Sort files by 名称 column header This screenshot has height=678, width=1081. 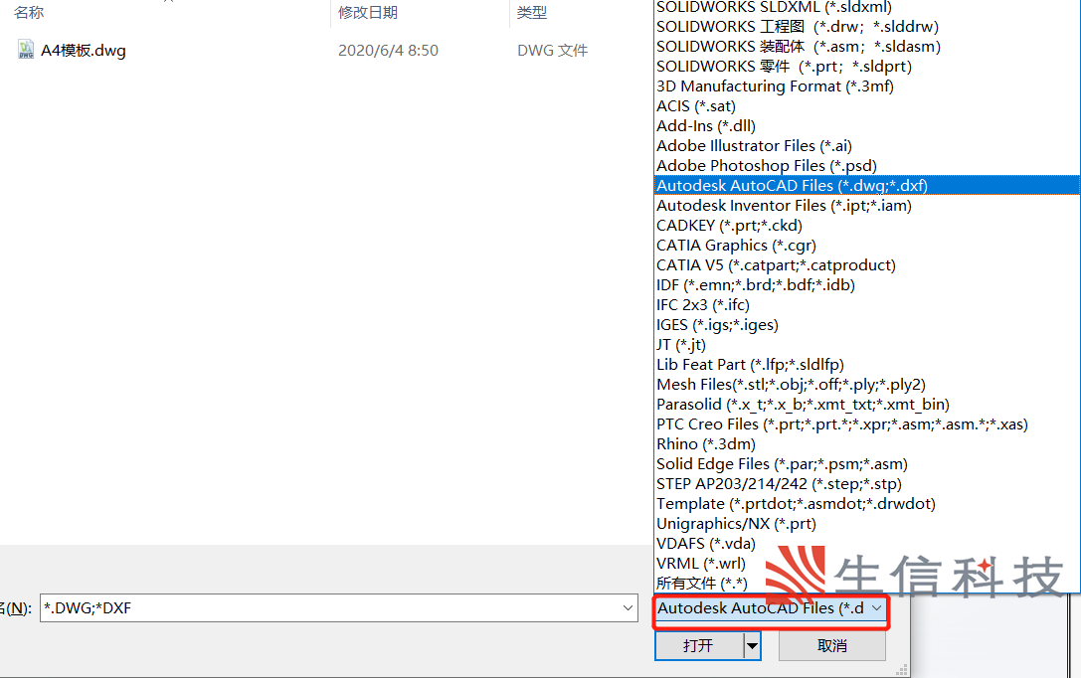click(29, 12)
